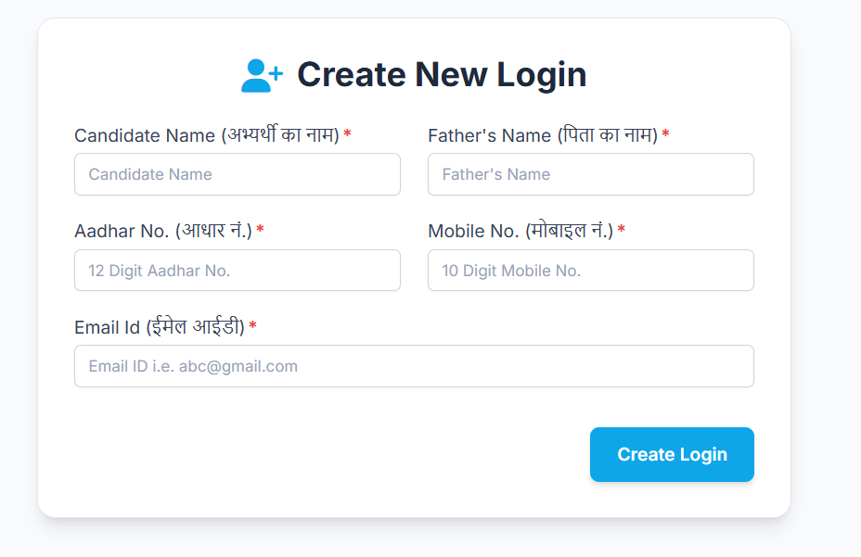Select the Father's Name input box

pyautogui.click(x=590, y=174)
